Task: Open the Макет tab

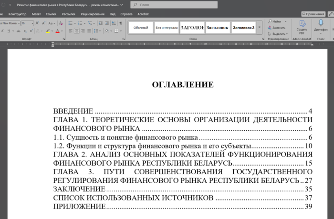Action: click(36, 14)
